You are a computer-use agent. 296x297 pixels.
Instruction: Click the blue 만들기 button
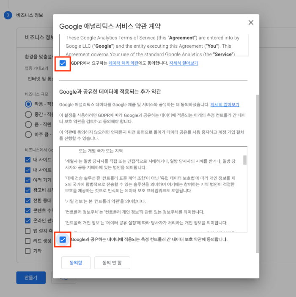pos(31,278)
